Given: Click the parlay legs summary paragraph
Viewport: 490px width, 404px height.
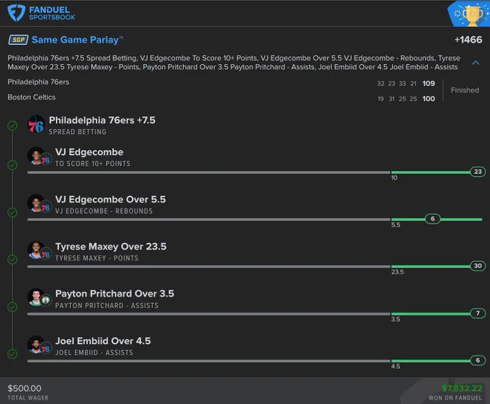Looking at the screenshot, I should (x=233, y=63).
